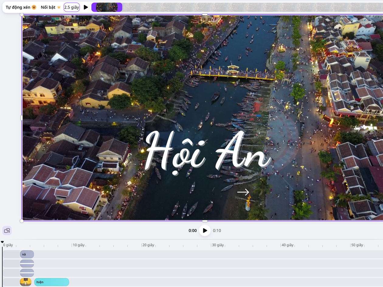This screenshot has height=287, width=383.
Task: Click the left-edge middle handle of the video
Action: point(22,118)
